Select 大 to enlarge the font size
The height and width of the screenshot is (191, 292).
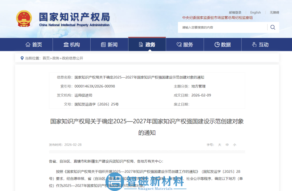coord(220,145)
